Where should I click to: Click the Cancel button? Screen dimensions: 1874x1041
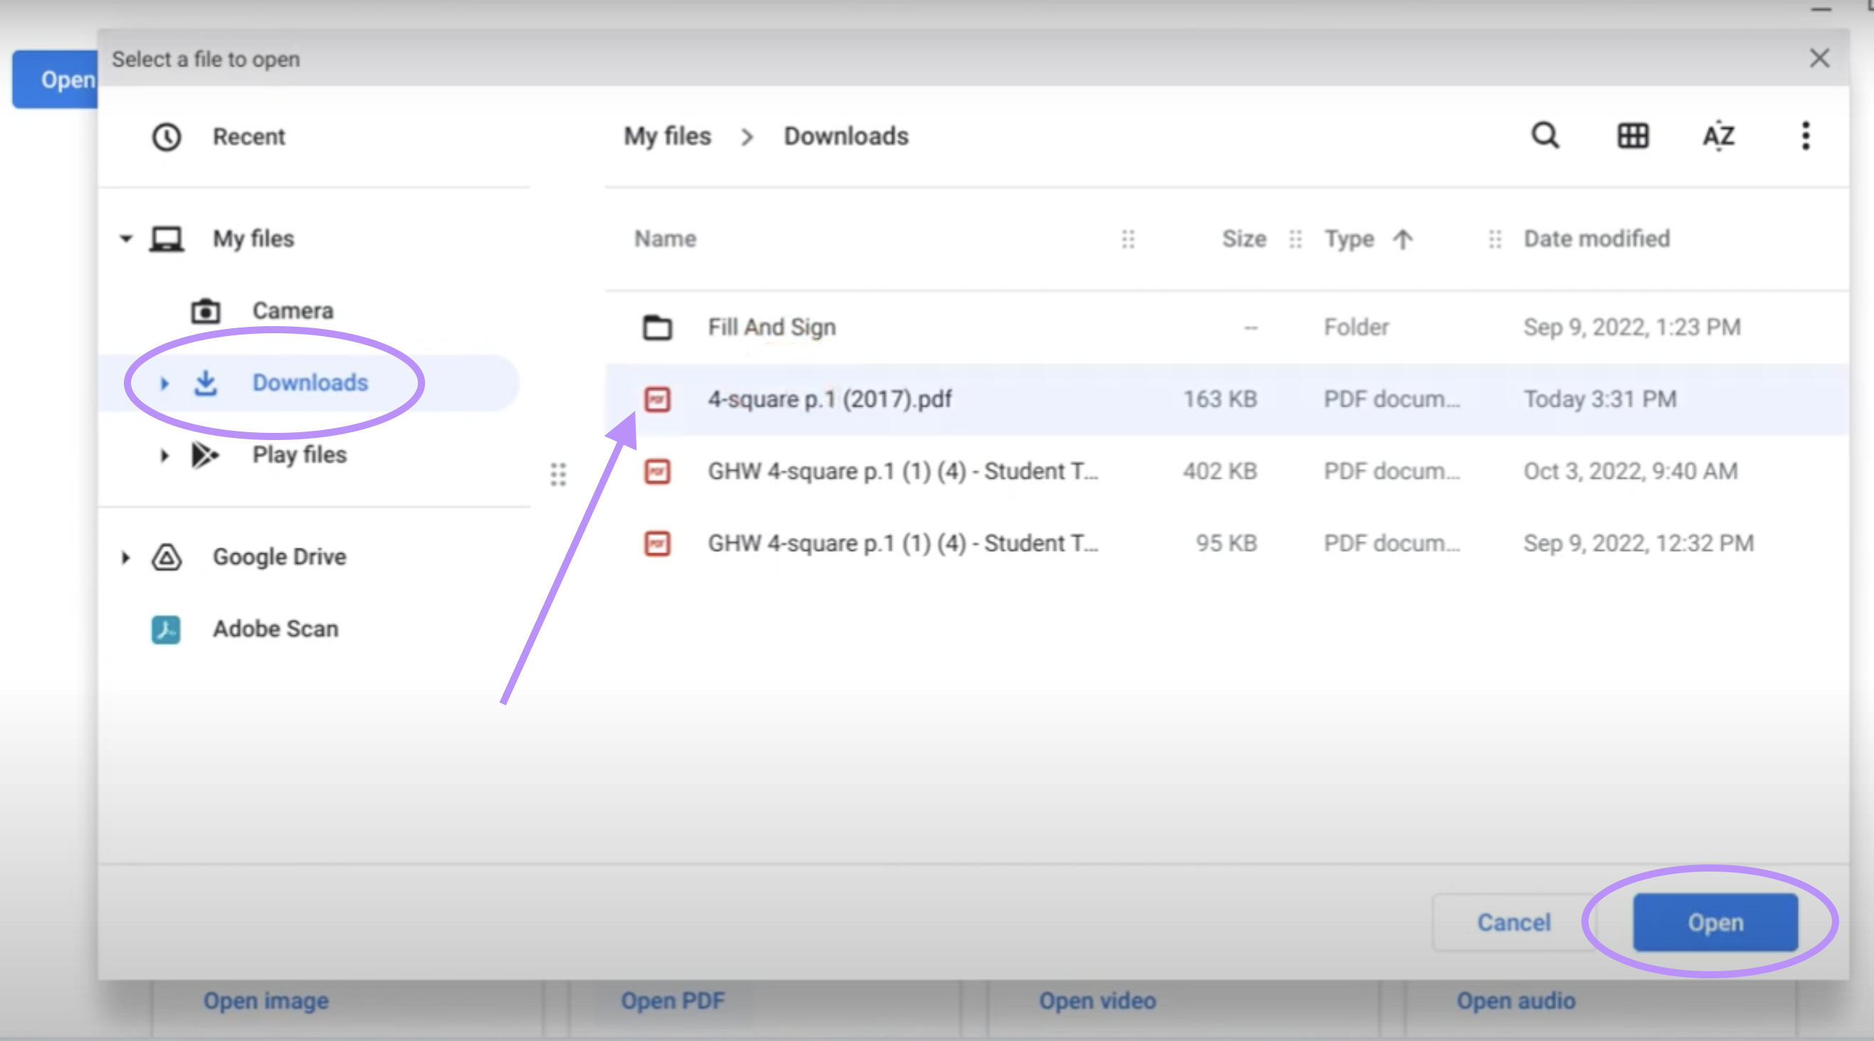(1513, 922)
